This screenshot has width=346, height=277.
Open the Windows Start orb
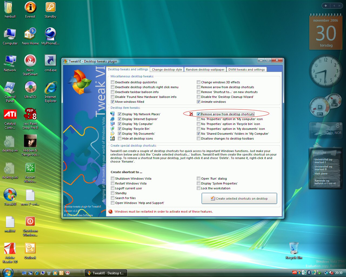[8, 272]
